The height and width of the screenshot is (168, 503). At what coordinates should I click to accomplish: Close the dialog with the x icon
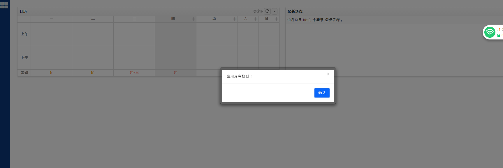pos(328,74)
